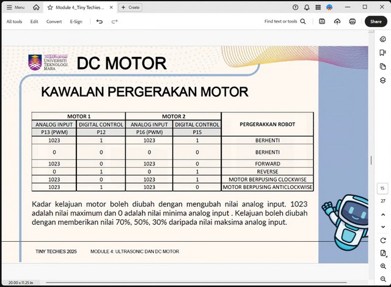Open the E-Sign tab
The image size is (391, 287).
tap(76, 21)
